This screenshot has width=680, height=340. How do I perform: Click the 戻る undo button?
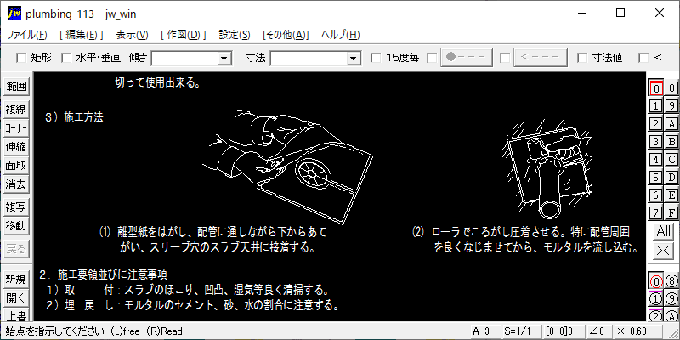coord(16,249)
